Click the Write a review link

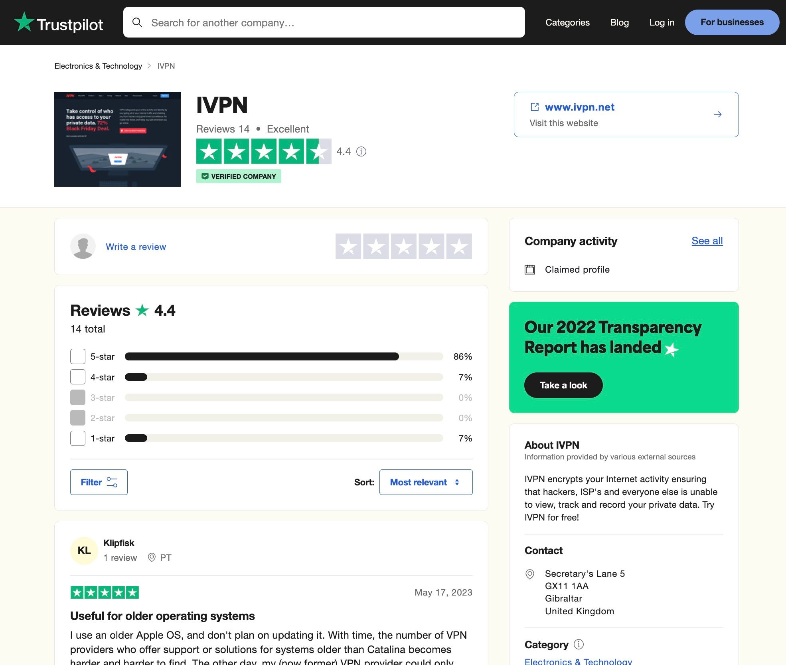point(136,247)
